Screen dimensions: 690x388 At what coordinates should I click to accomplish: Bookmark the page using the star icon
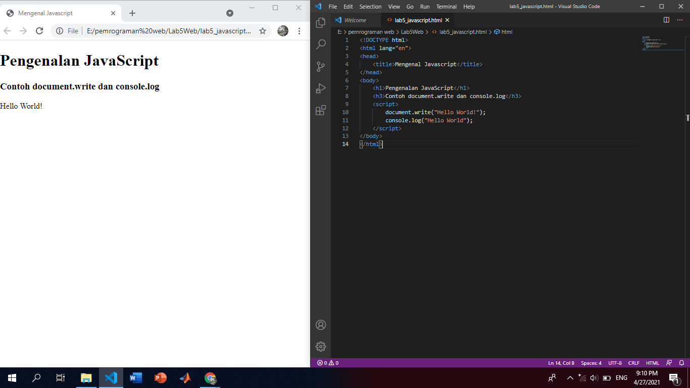262,31
